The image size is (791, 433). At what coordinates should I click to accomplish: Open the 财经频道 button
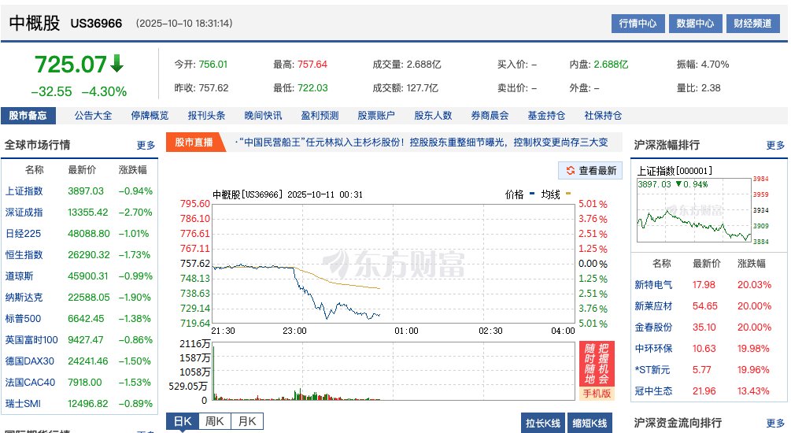[753, 23]
